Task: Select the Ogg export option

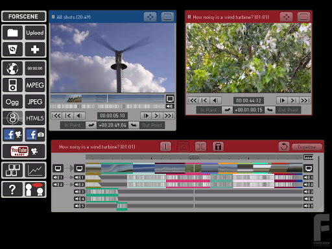Action: click(12, 102)
